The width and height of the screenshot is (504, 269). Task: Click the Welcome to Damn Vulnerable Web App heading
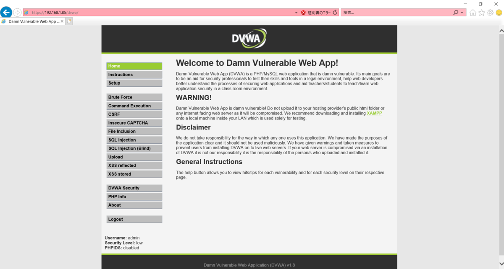click(257, 63)
